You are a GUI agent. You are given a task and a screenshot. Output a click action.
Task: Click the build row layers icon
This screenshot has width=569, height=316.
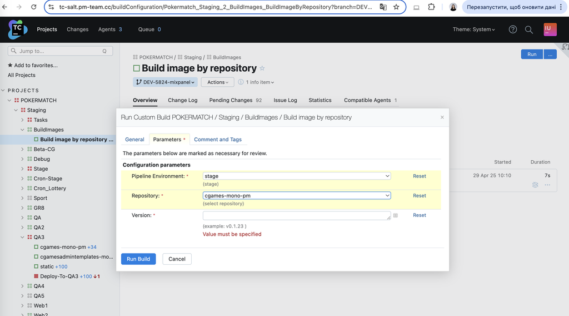click(535, 185)
